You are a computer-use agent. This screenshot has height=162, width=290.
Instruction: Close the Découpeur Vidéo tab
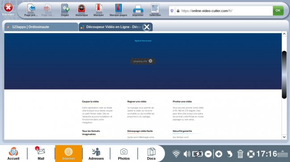coord(147,27)
